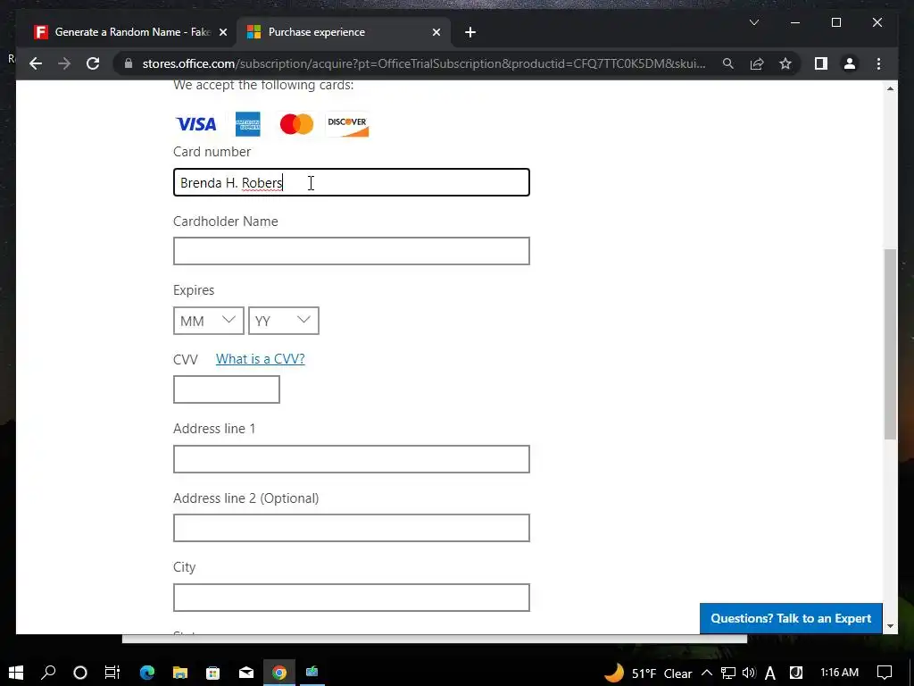Bookmark this page with star icon
Screen dimensions: 914x686
(x=785, y=63)
